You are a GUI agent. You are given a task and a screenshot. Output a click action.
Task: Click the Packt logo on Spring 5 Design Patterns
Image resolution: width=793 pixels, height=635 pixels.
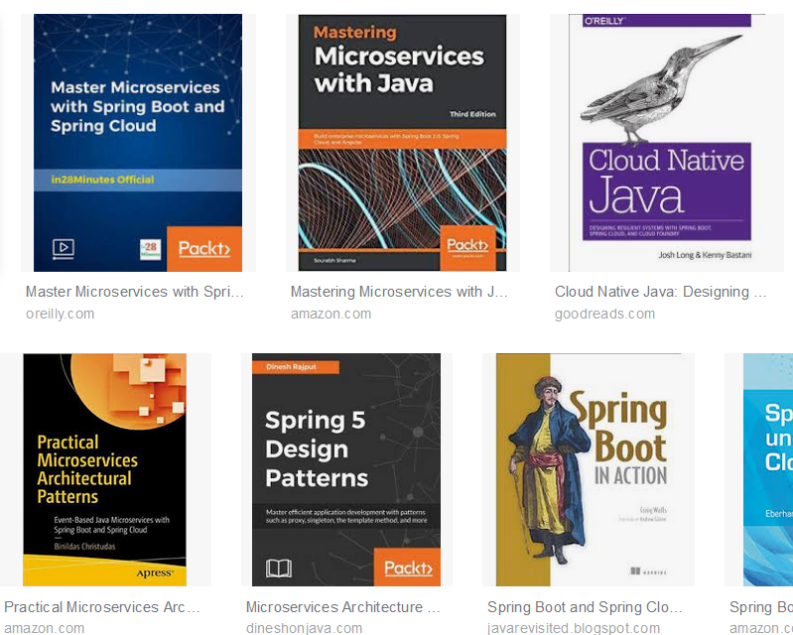click(408, 568)
